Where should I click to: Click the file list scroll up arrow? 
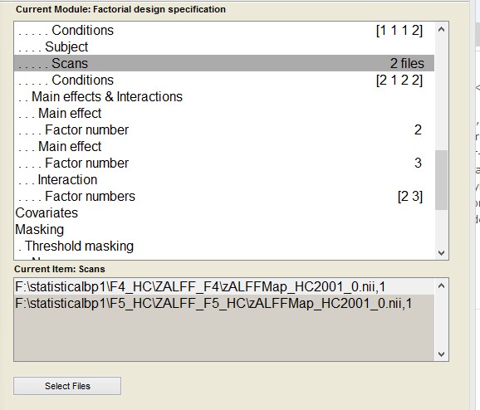(442, 286)
